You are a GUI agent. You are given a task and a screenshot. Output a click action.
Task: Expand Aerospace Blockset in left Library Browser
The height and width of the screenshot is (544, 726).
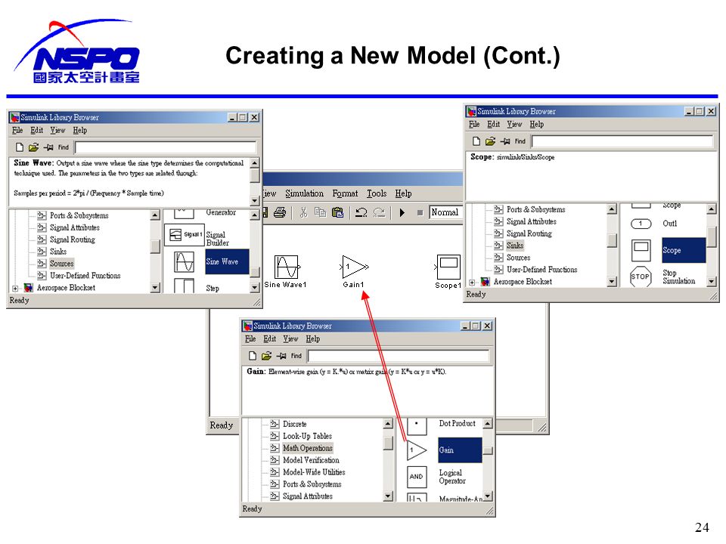point(15,288)
